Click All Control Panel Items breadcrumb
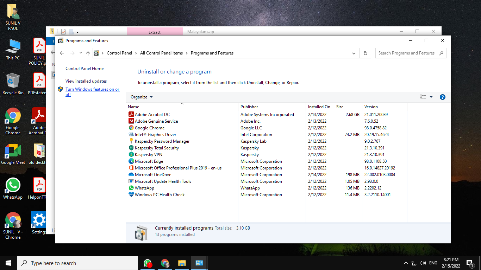 (161, 53)
